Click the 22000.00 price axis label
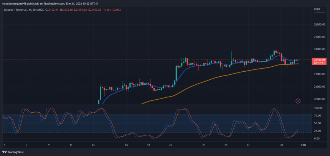This screenshot has width=330, height=156. pyautogui.click(x=319, y=74)
